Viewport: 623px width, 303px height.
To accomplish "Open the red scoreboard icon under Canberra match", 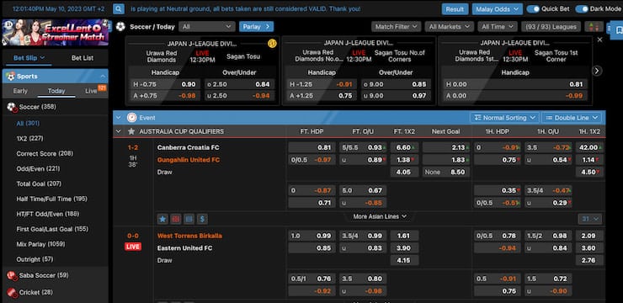I will click(x=176, y=219).
